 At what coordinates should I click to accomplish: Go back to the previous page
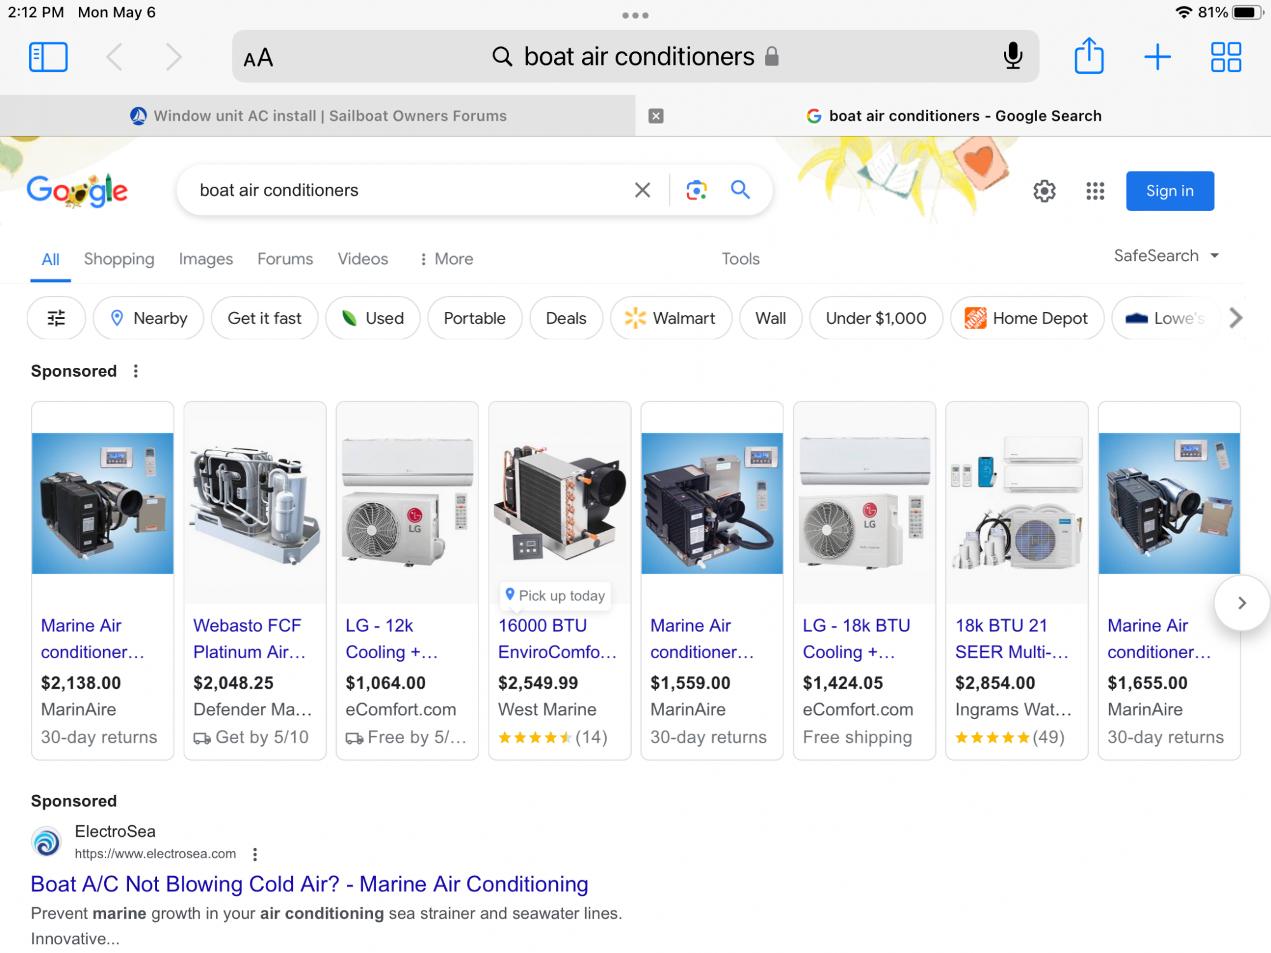click(x=114, y=57)
